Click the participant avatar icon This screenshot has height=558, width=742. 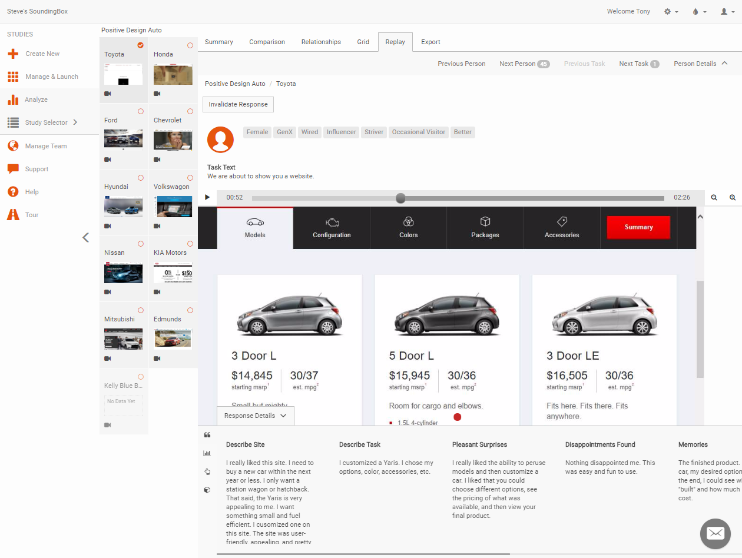pyautogui.click(x=221, y=139)
